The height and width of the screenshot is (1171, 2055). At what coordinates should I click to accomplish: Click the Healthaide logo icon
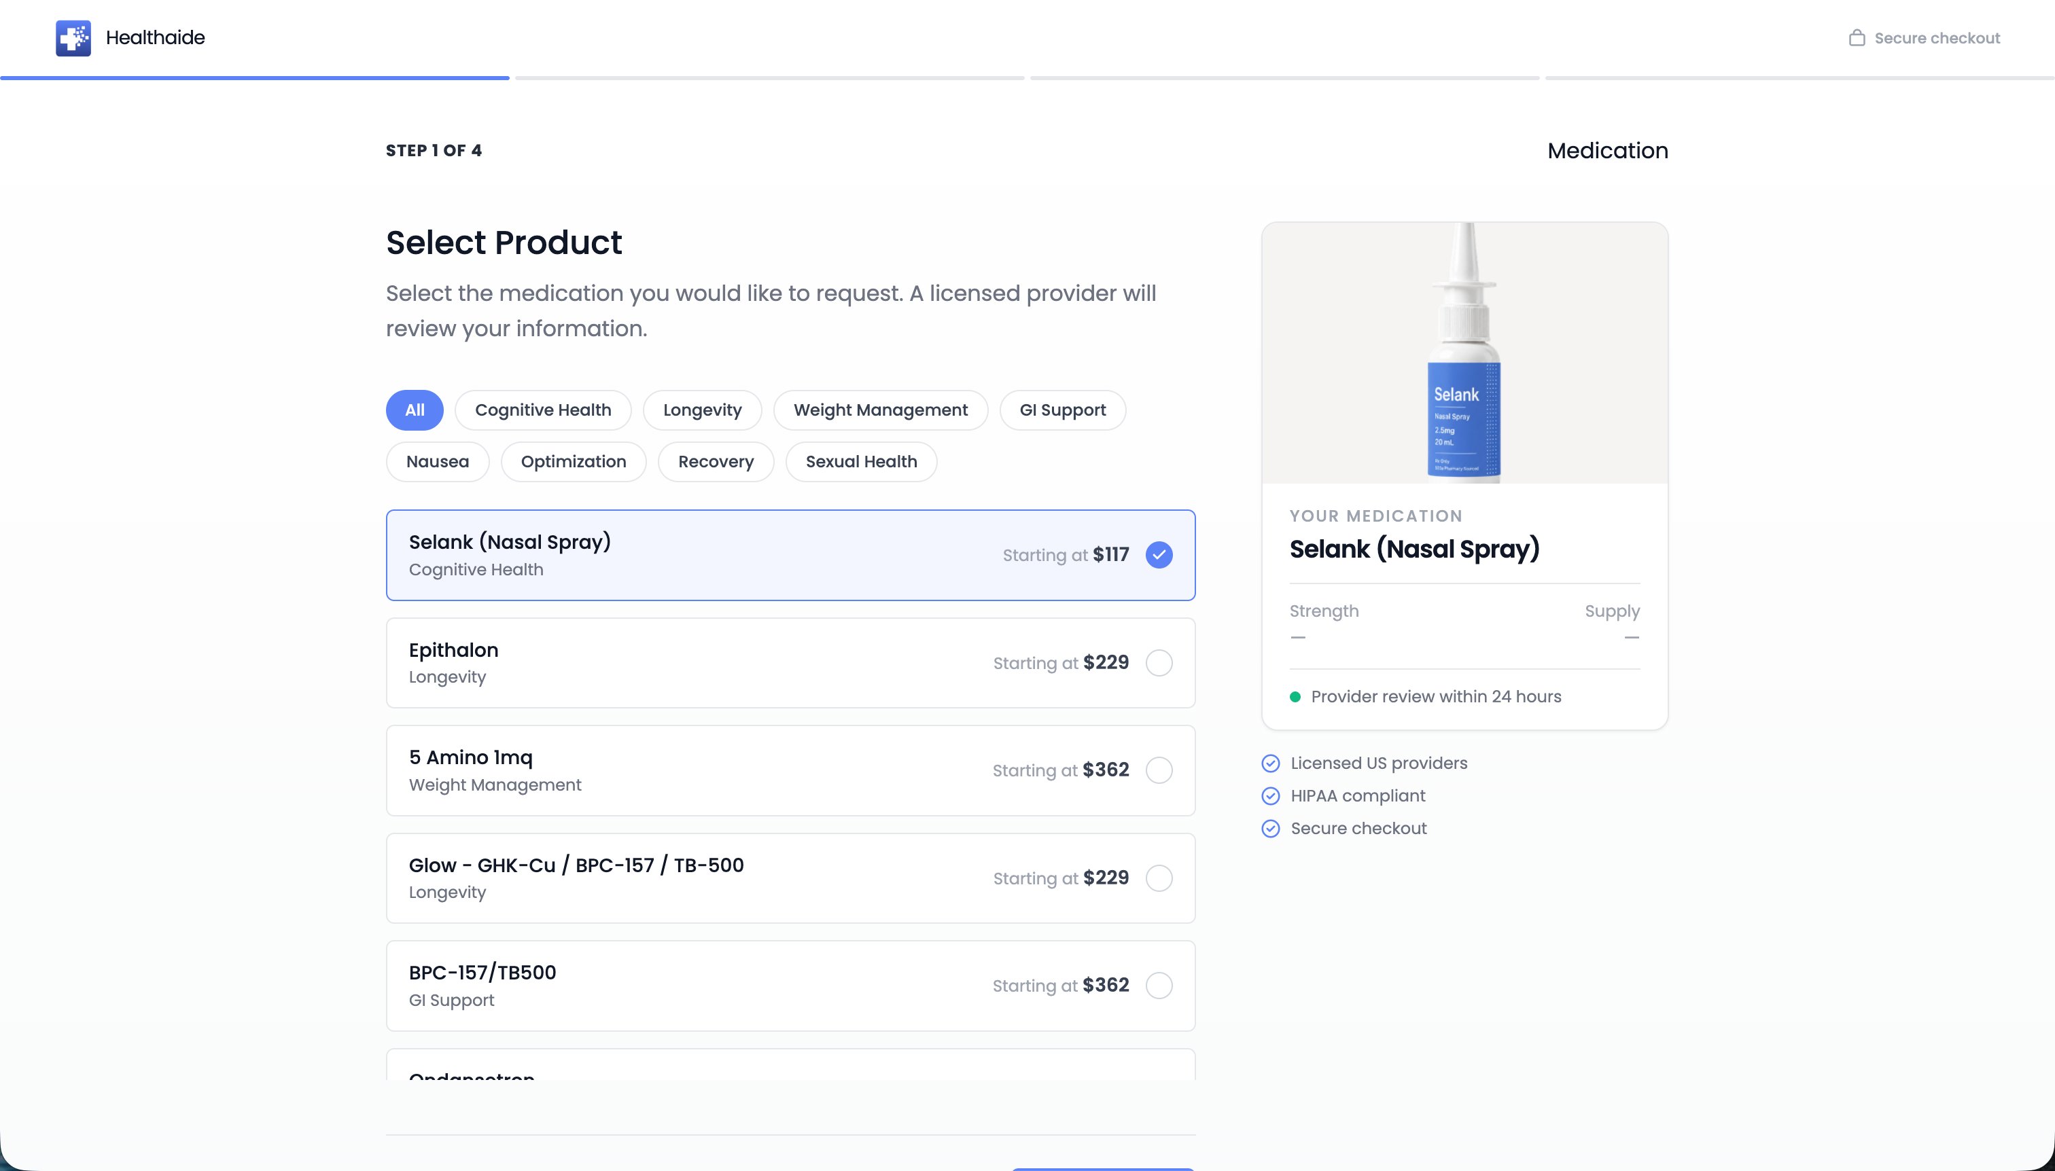(73, 38)
